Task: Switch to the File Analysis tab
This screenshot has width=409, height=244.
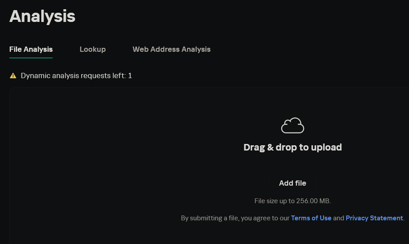Action: pos(31,49)
